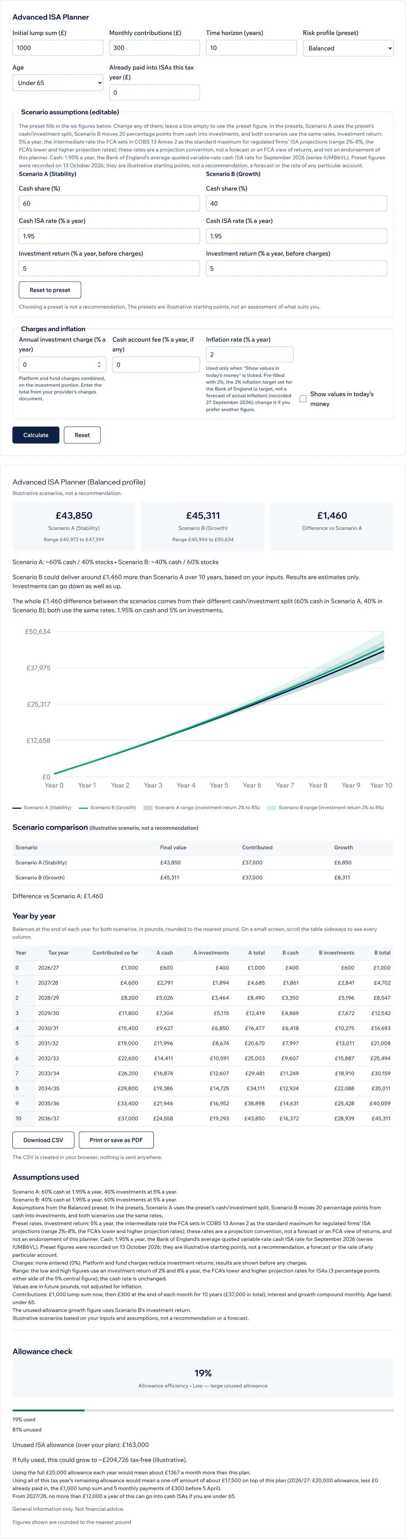Click Scenario B range legend swatch
This screenshot has height=1539, width=406.
click(x=271, y=808)
